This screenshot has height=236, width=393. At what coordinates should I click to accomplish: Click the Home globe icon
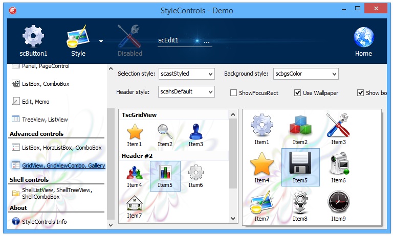(x=364, y=37)
